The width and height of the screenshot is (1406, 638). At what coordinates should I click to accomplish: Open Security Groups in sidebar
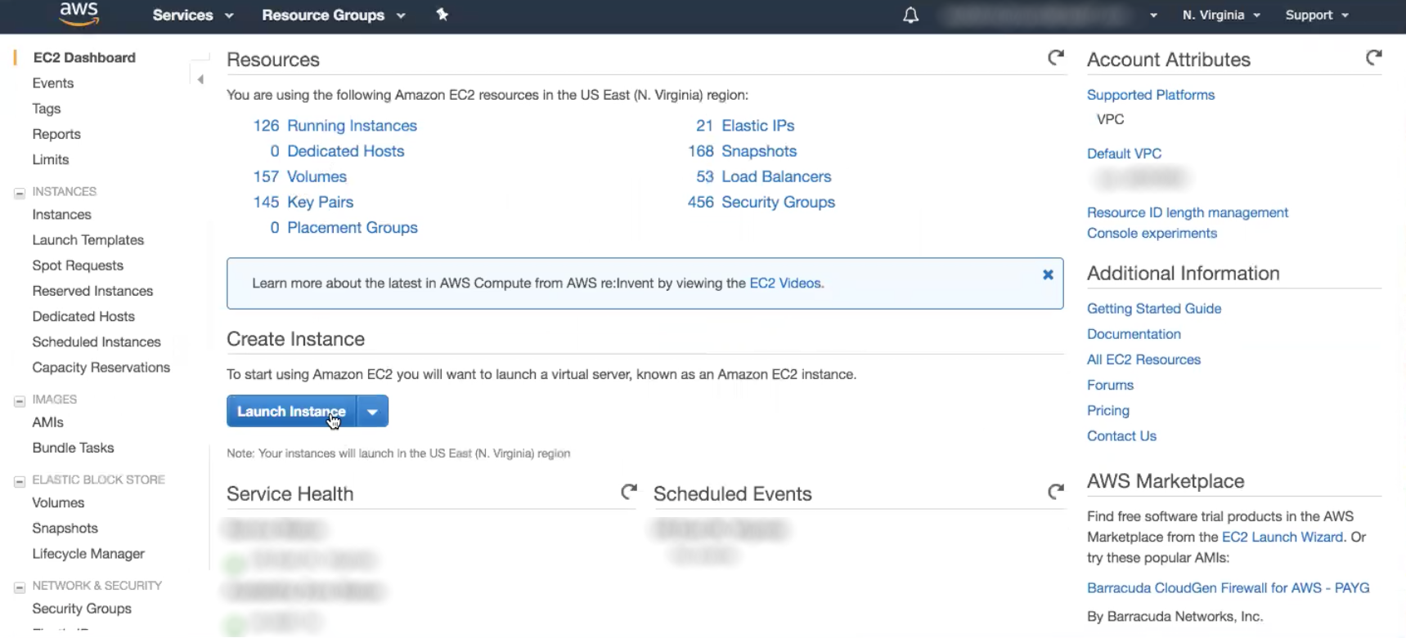point(82,608)
